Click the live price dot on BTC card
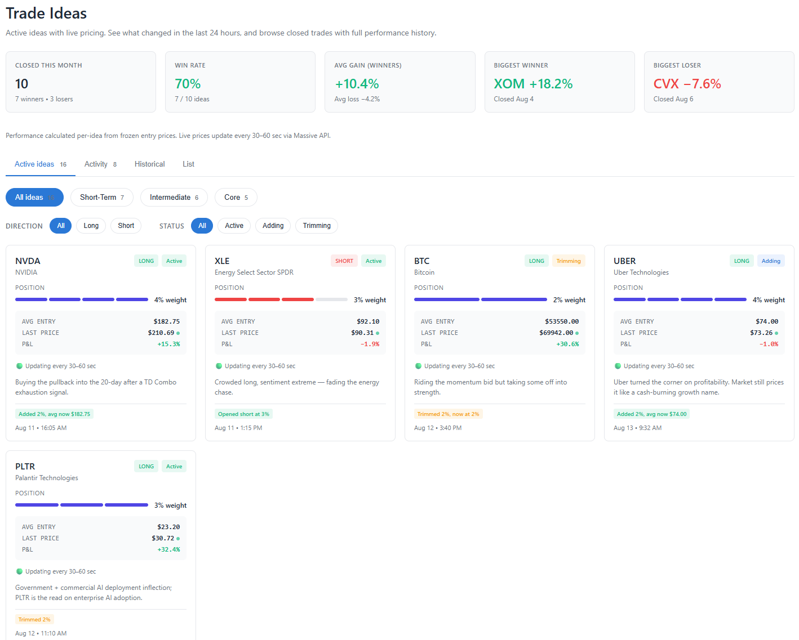The width and height of the screenshot is (799, 640). [577, 333]
